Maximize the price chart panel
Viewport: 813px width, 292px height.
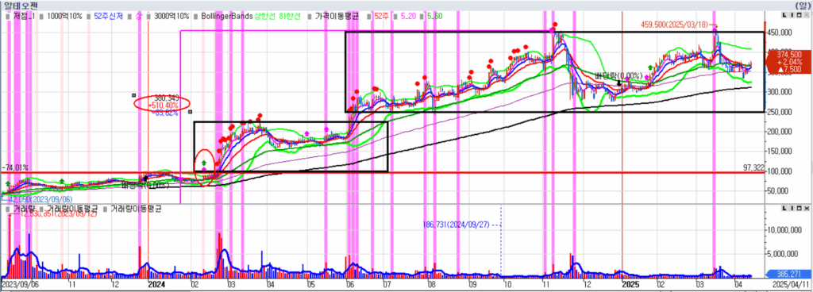tap(799, 15)
